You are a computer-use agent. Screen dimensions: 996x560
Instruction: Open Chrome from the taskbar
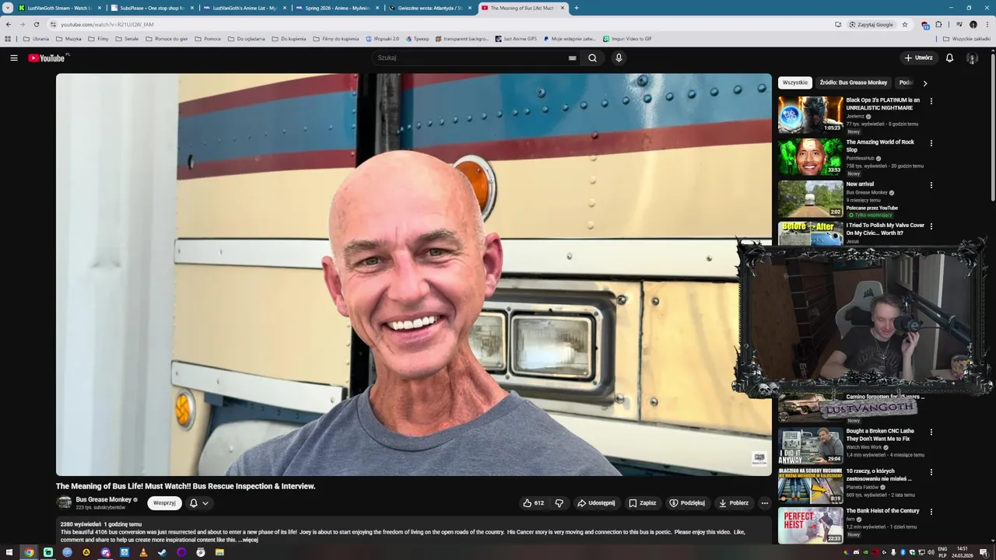[29, 552]
